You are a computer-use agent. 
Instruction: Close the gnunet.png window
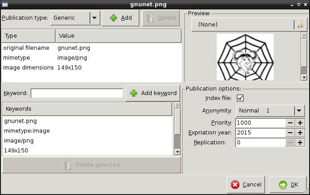[x=306, y=4]
